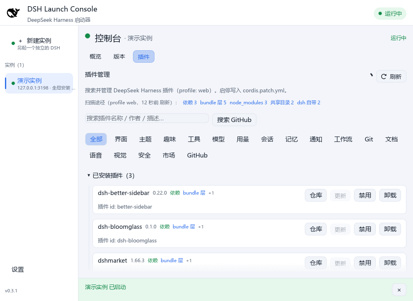
Task: Click the 运行中 status badge in header
Action: (x=390, y=14)
